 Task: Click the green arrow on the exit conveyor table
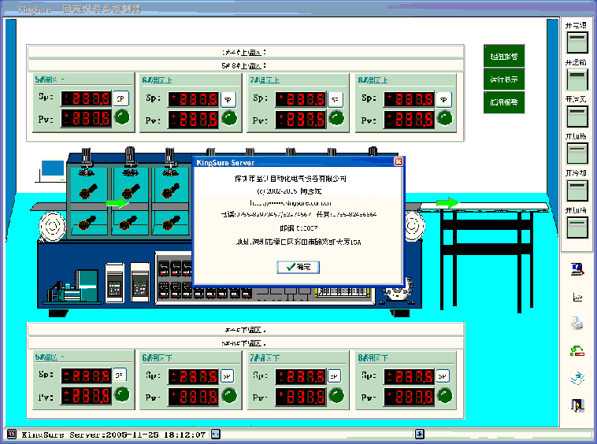[447, 203]
